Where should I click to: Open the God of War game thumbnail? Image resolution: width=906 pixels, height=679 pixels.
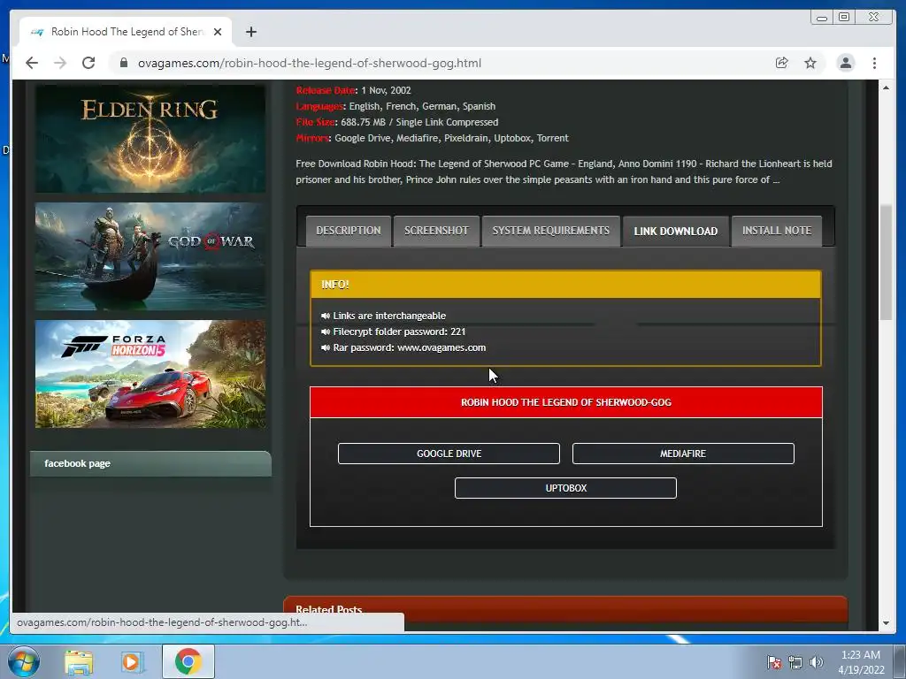pos(150,256)
